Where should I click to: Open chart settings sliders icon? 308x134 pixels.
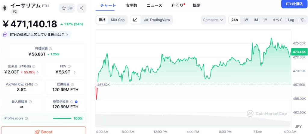[302, 20]
